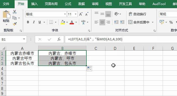This screenshot has width=177, height=96.
Task: Open font group dialog launcher
Action: (x=89, y=31)
